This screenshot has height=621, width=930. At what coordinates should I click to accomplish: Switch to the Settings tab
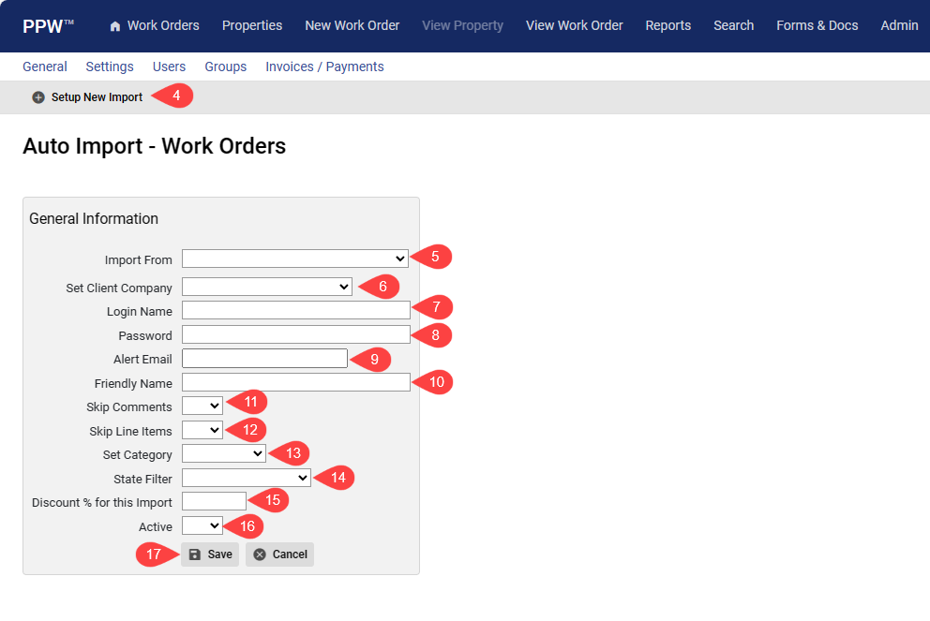pos(110,67)
